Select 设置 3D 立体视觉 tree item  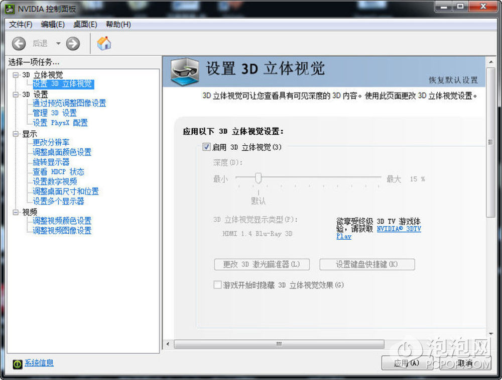pos(63,84)
